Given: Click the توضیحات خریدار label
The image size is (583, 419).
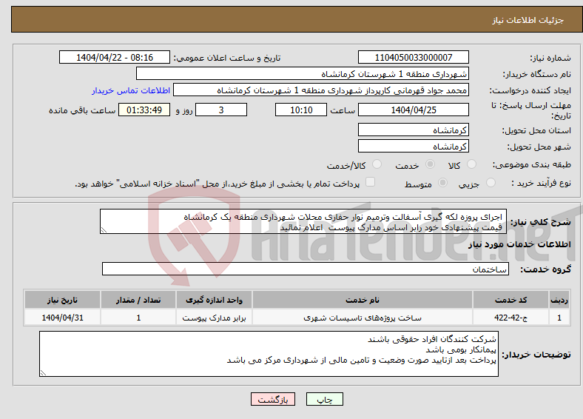Looking at the screenshot, I should 536,355.
